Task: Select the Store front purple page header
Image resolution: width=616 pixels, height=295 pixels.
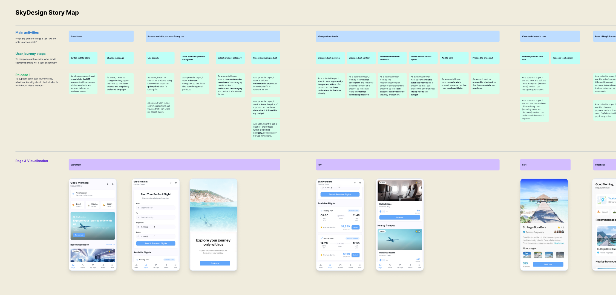Action: 174,165
